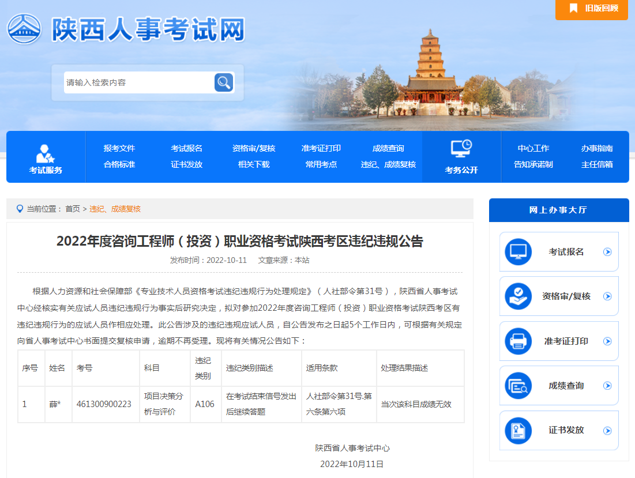Click the 成绩查询 search-card icon
Image resolution: width=635 pixels, height=478 pixels.
(x=518, y=386)
